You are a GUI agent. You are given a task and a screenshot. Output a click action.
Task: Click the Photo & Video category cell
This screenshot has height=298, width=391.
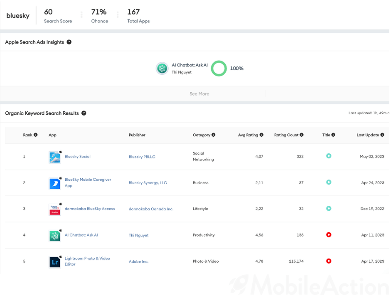(x=206, y=261)
